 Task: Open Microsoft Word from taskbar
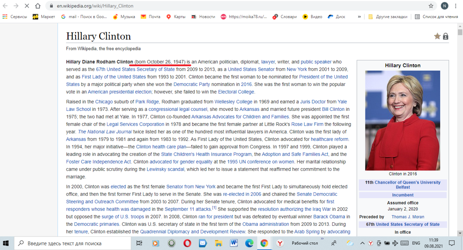point(234,243)
